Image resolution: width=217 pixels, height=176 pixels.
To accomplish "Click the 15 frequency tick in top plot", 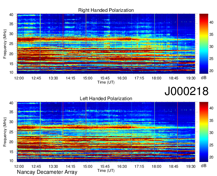I will (11, 64).
